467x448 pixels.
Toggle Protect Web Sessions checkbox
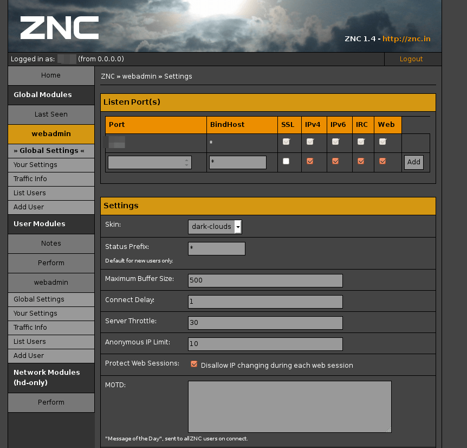coord(194,364)
